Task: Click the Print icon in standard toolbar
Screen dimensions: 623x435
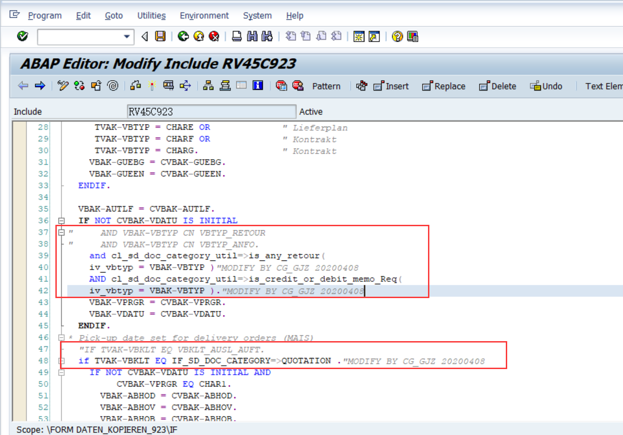Action: point(237,36)
